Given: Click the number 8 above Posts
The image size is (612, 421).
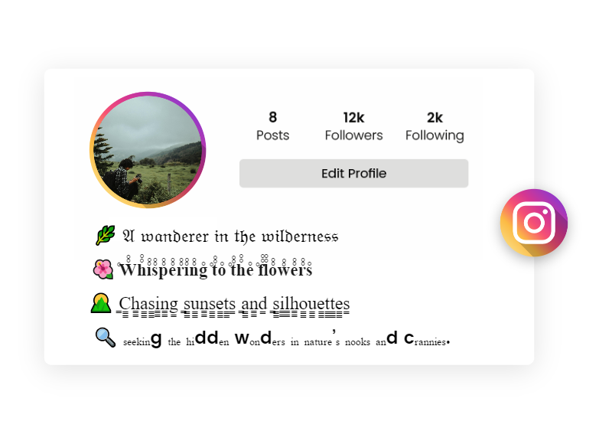Looking at the screenshot, I should pyautogui.click(x=272, y=117).
